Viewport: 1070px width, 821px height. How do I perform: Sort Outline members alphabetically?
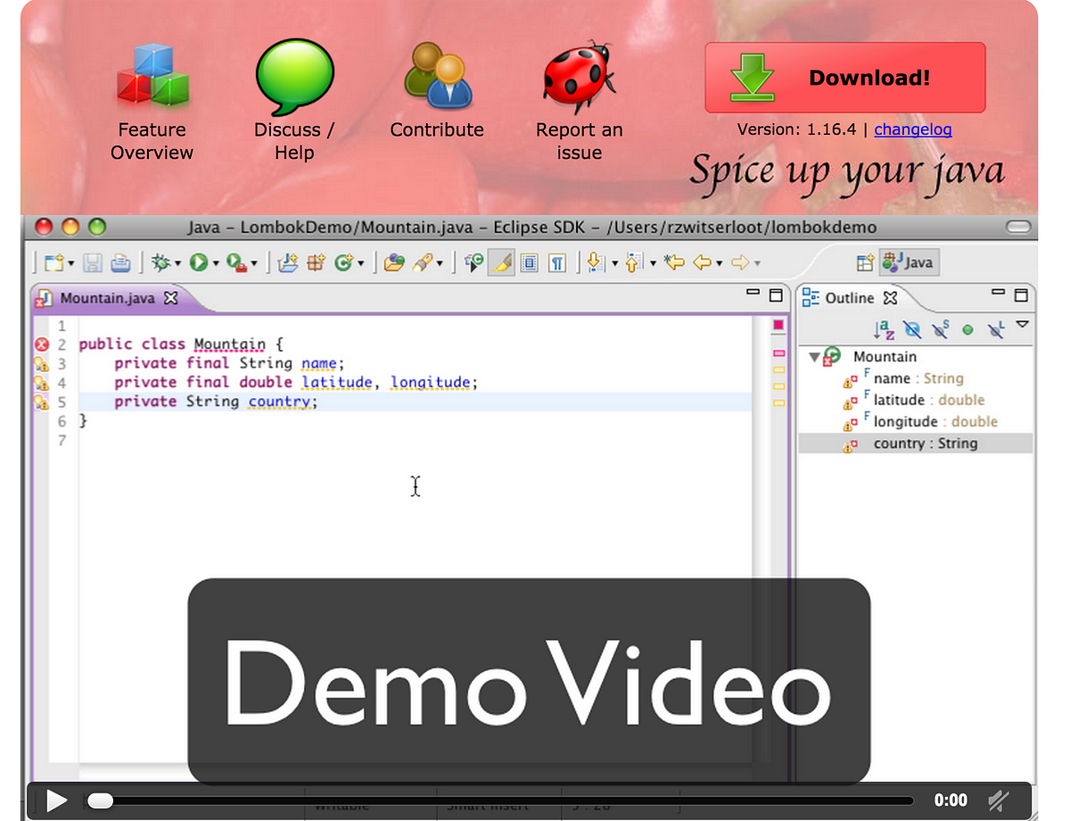coord(883,329)
